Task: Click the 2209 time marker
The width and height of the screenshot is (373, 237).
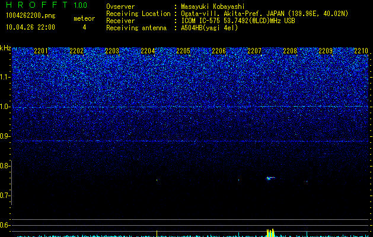Action: [x=326, y=50]
